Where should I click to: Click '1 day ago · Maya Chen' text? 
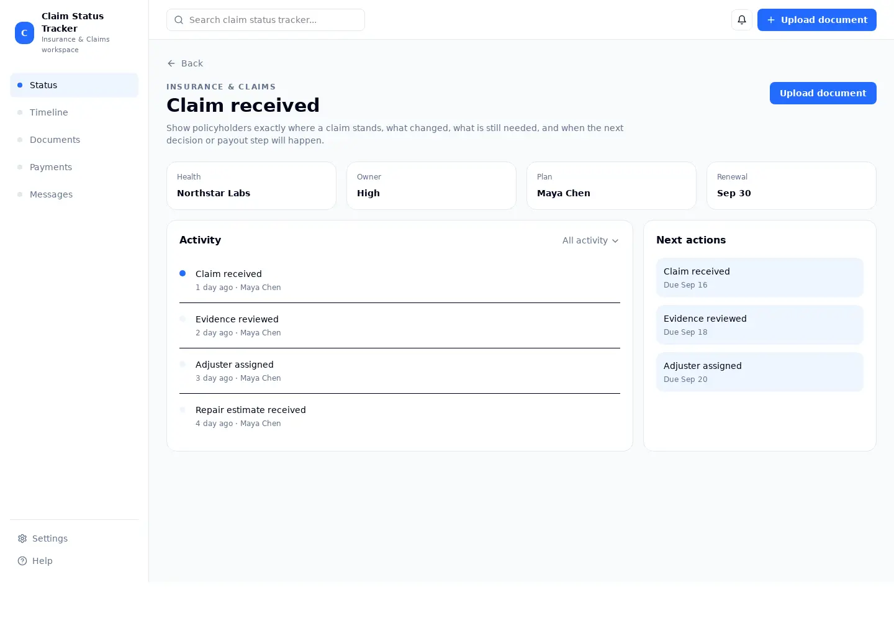coord(238,288)
